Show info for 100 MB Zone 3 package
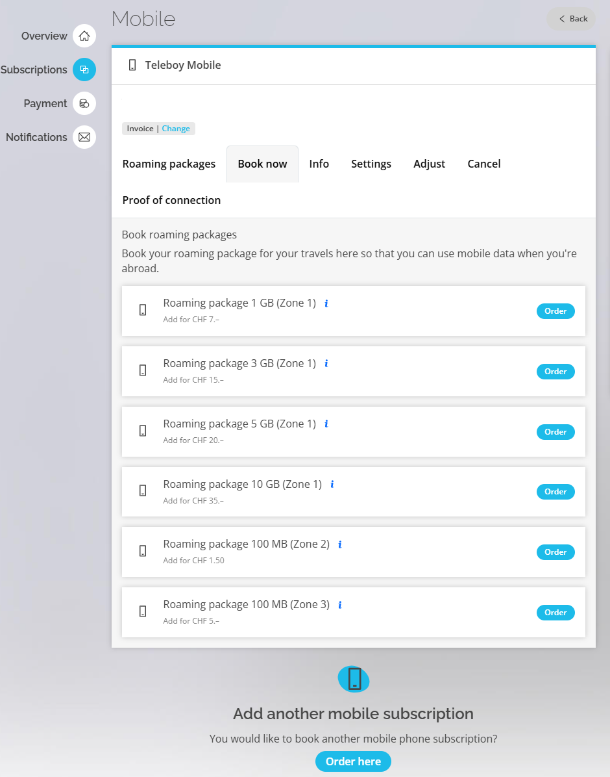610x777 pixels. click(340, 605)
